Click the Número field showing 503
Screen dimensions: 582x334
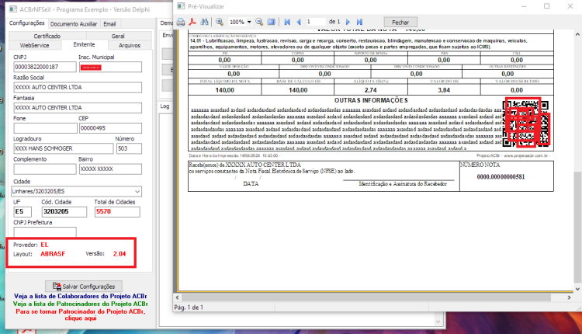tap(129, 148)
